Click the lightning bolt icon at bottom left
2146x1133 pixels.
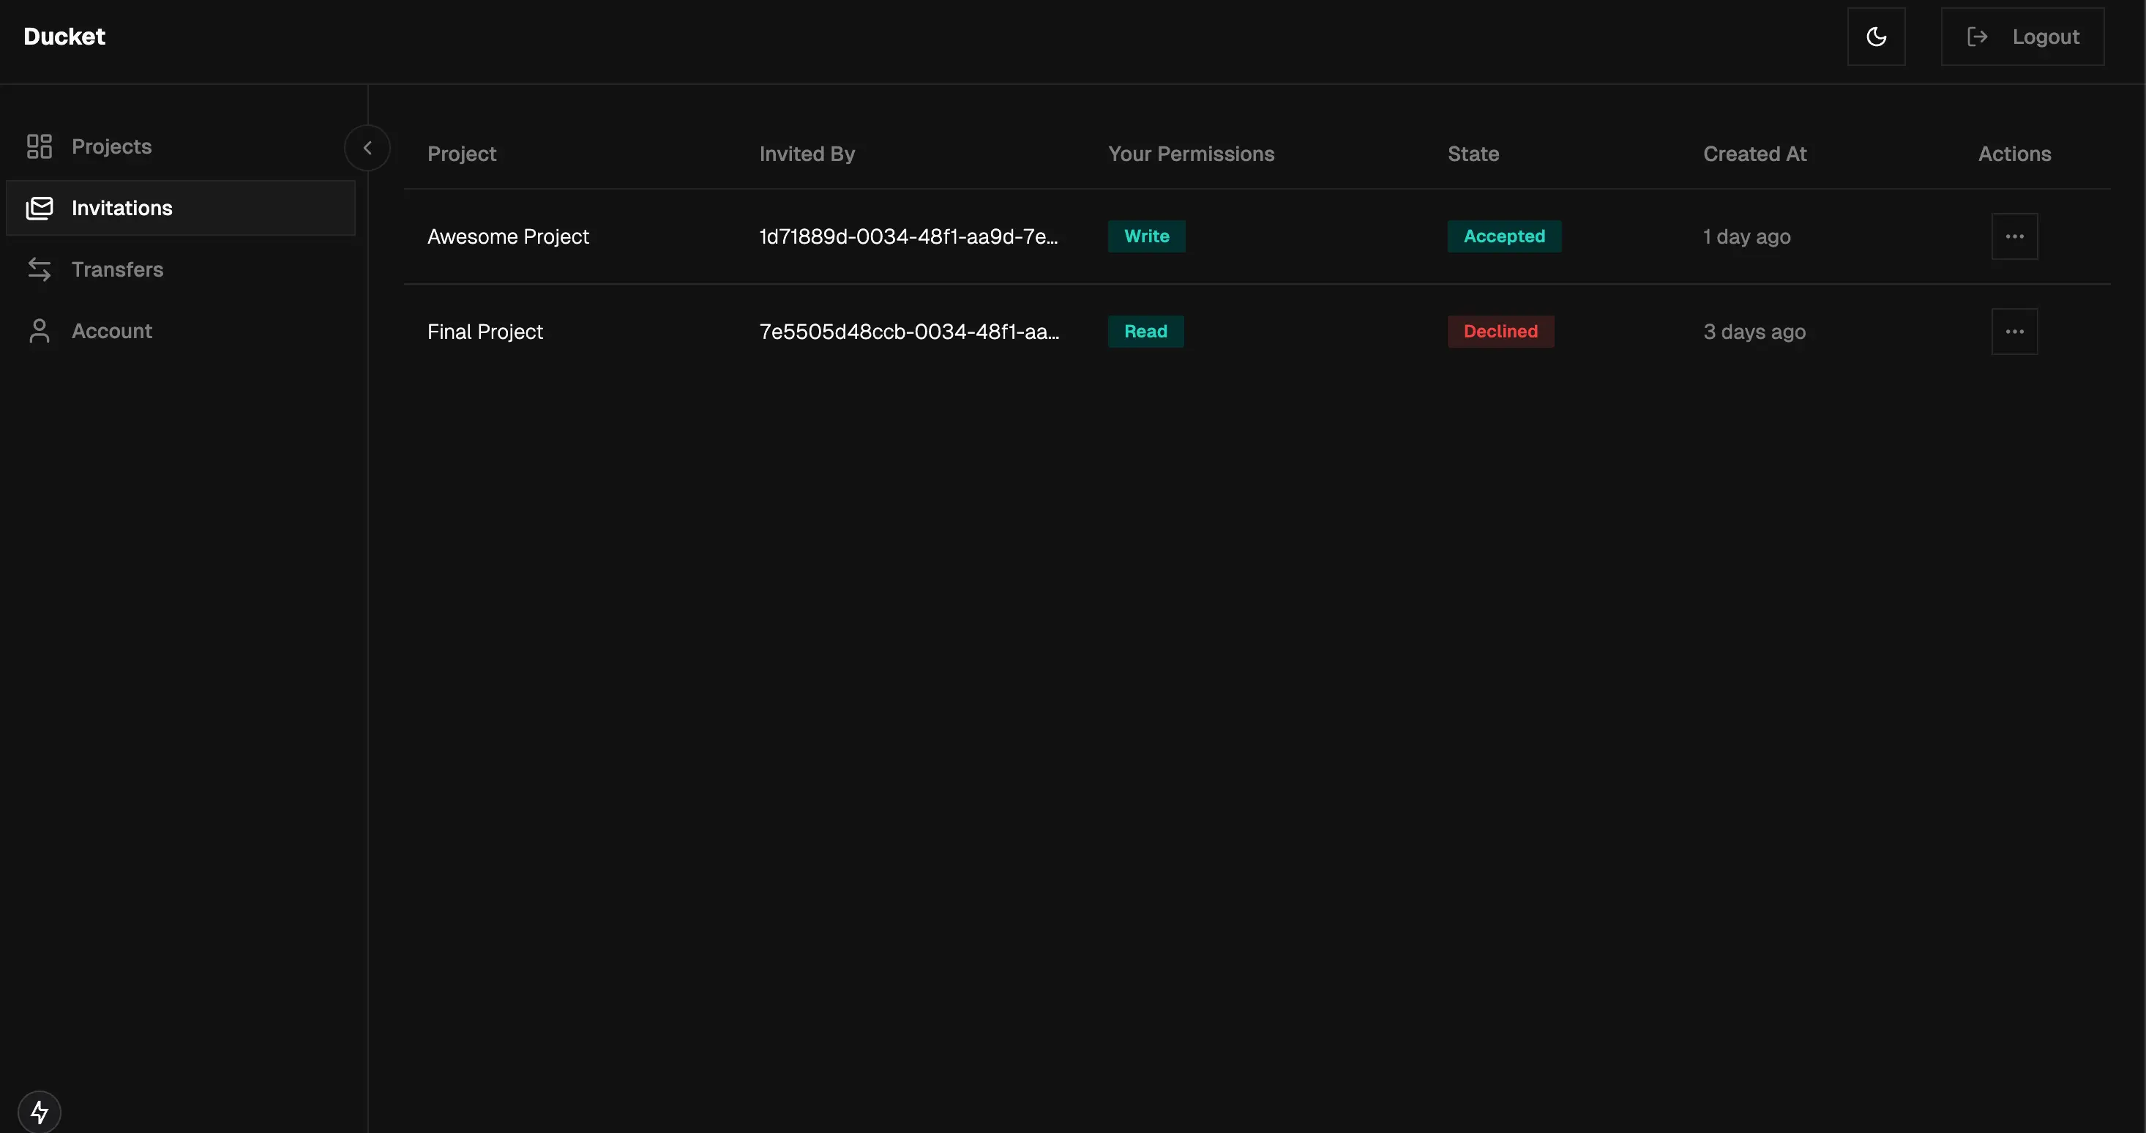click(39, 1111)
